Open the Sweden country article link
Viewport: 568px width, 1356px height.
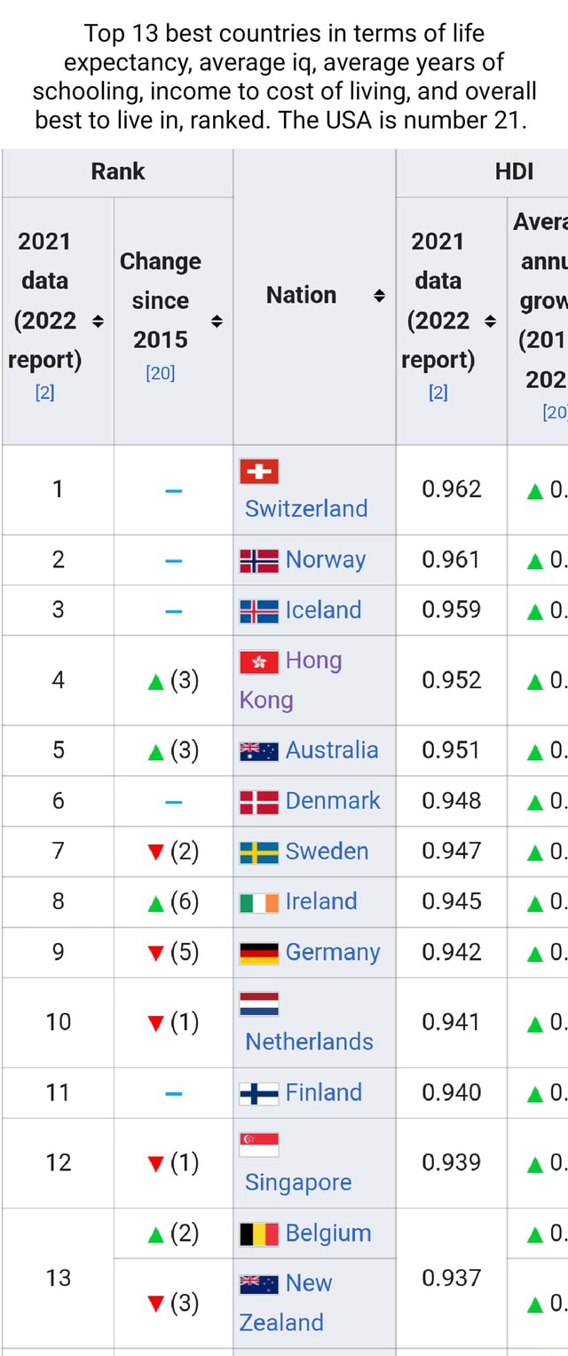pos(327,851)
